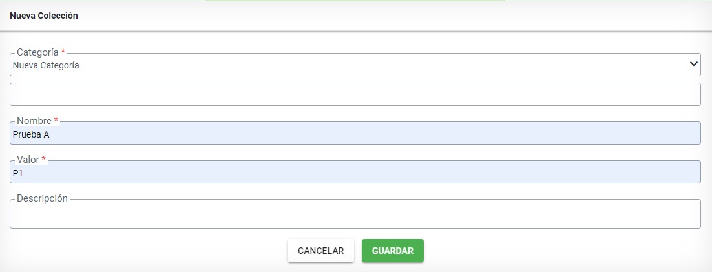Click the Nueva Colección dialog title
Viewport: 712px width, 272px height.
44,16
